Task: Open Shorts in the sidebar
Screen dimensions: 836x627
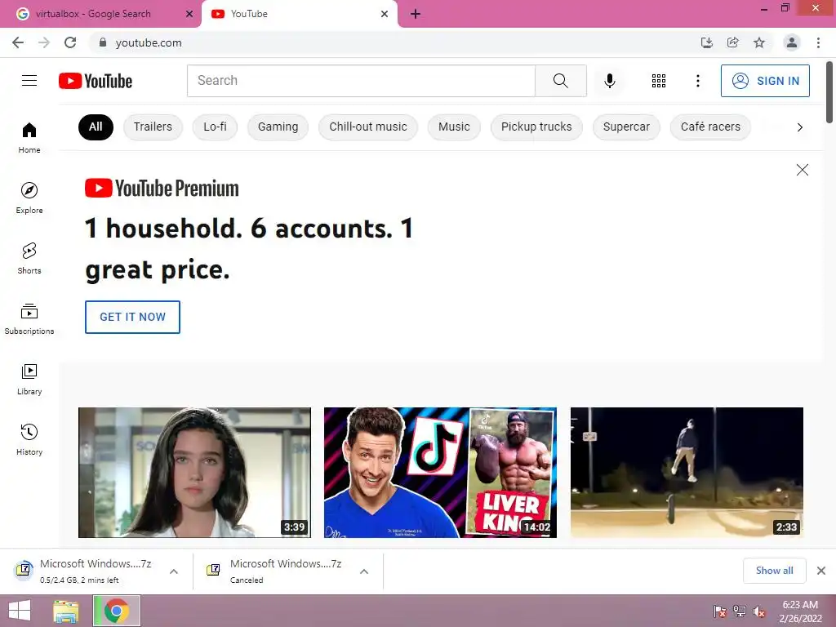Action: click(x=29, y=258)
